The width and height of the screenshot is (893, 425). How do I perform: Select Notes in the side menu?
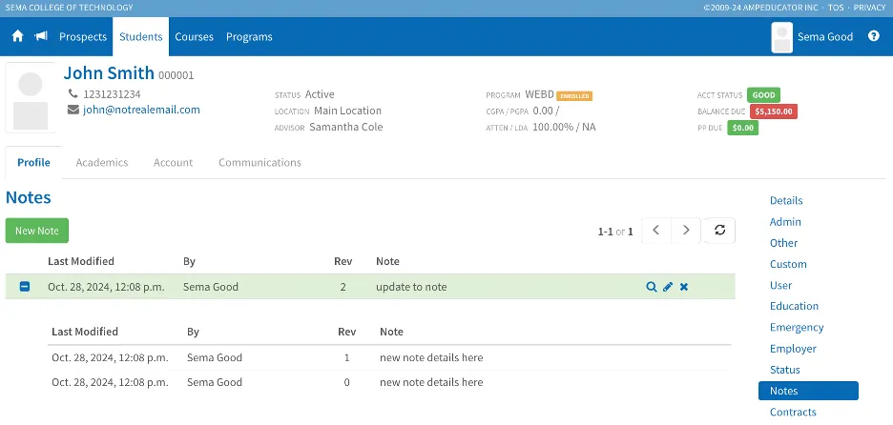(808, 391)
